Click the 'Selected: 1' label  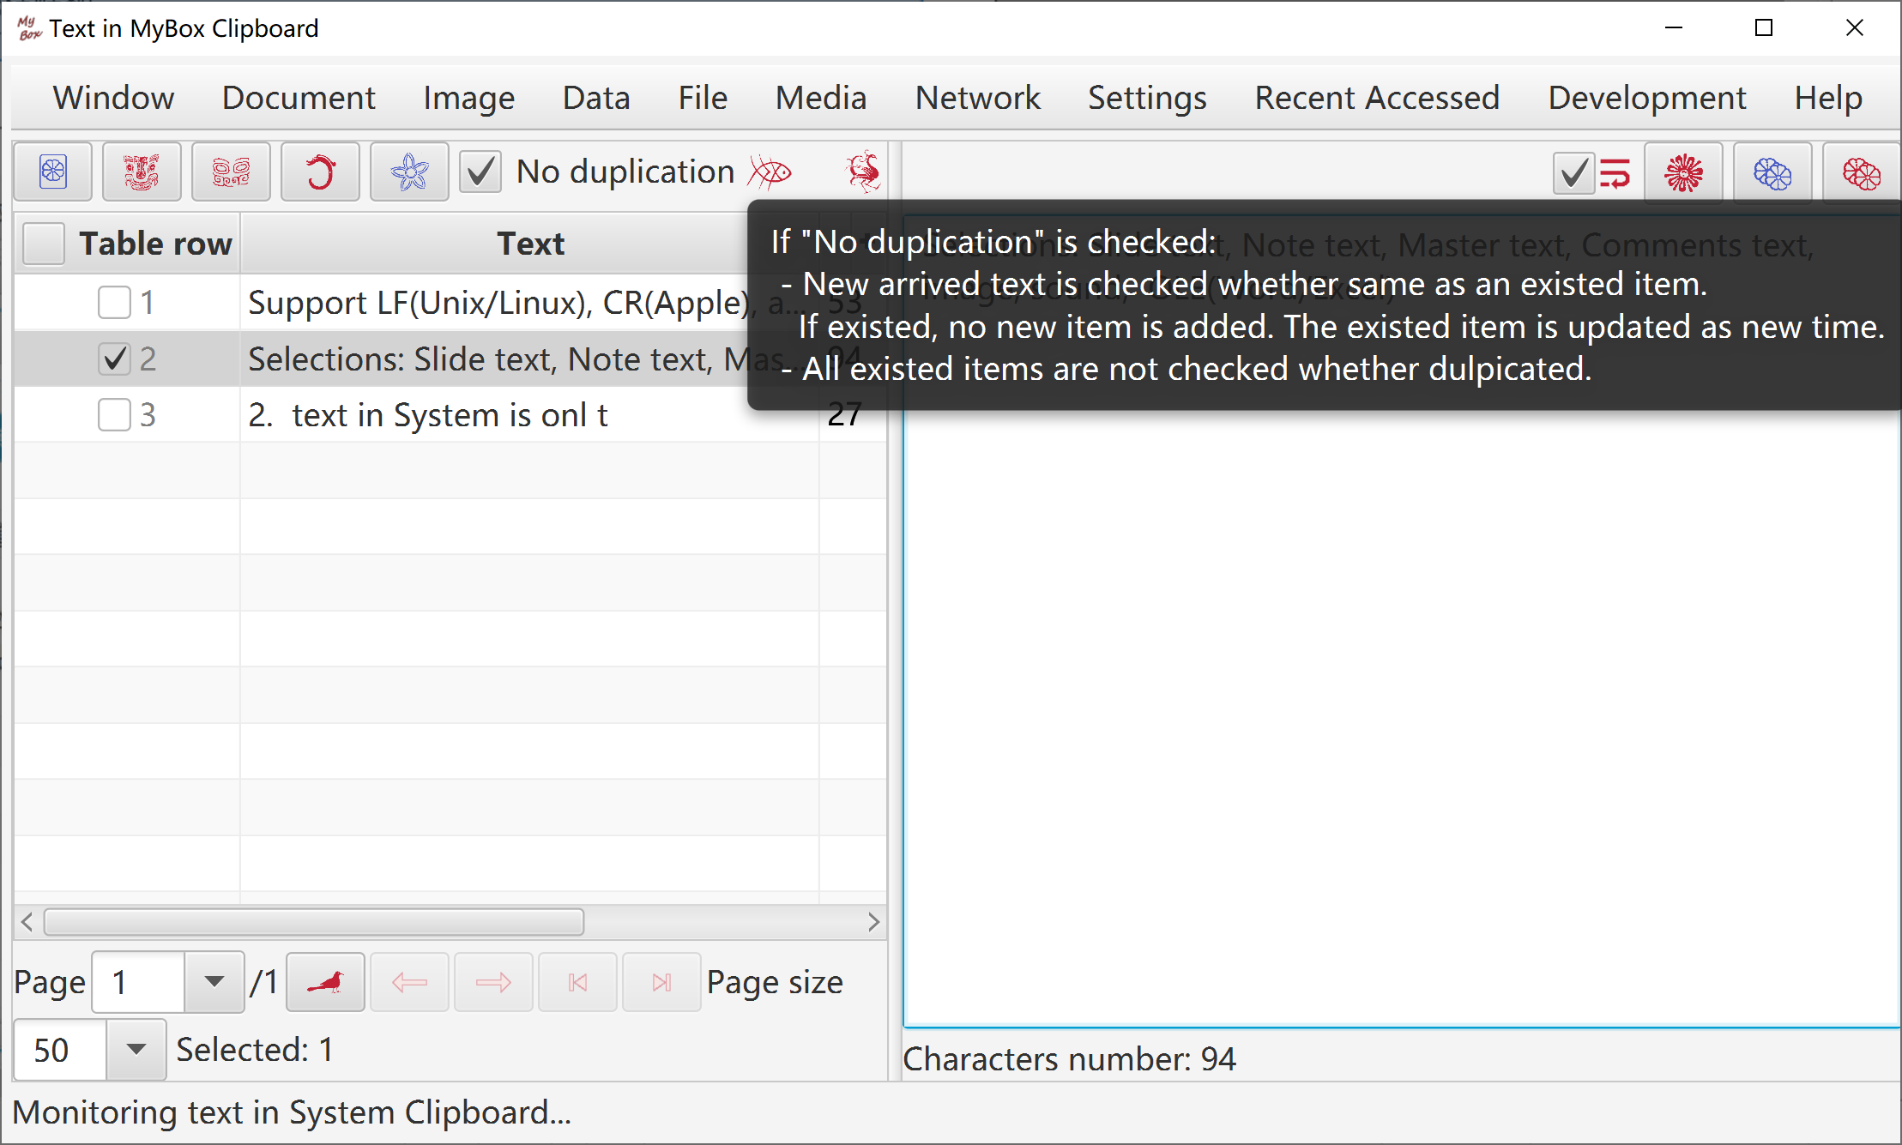tap(255, 1050)
